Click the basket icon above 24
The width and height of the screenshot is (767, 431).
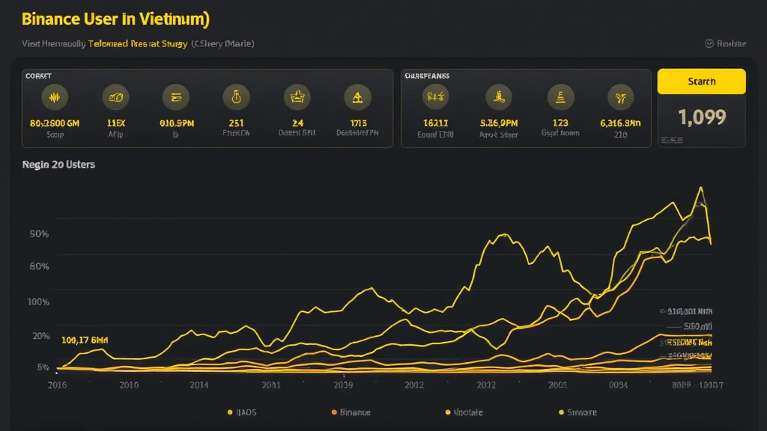[x=297, y=97]
